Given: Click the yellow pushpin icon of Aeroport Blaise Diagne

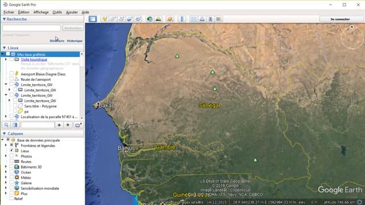Looking at the screenshot, I should coord(17,73).
